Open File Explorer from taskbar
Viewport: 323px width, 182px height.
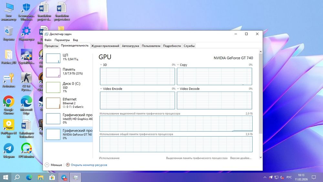(x=41, y=177)
